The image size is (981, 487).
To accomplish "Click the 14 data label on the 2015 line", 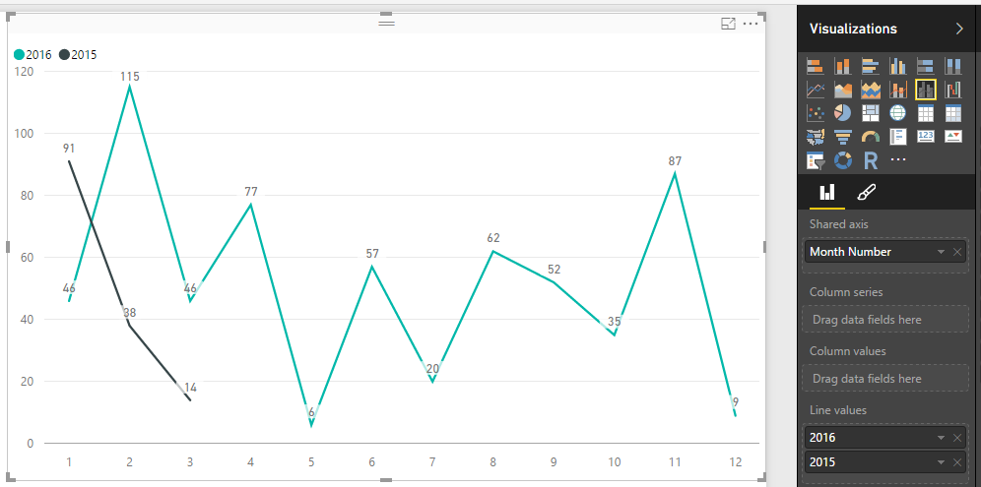I will (190, 387).
